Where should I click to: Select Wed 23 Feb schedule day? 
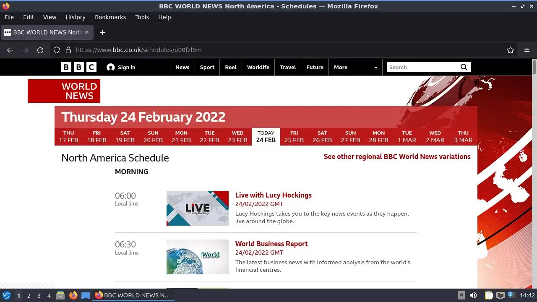[237, 137]
